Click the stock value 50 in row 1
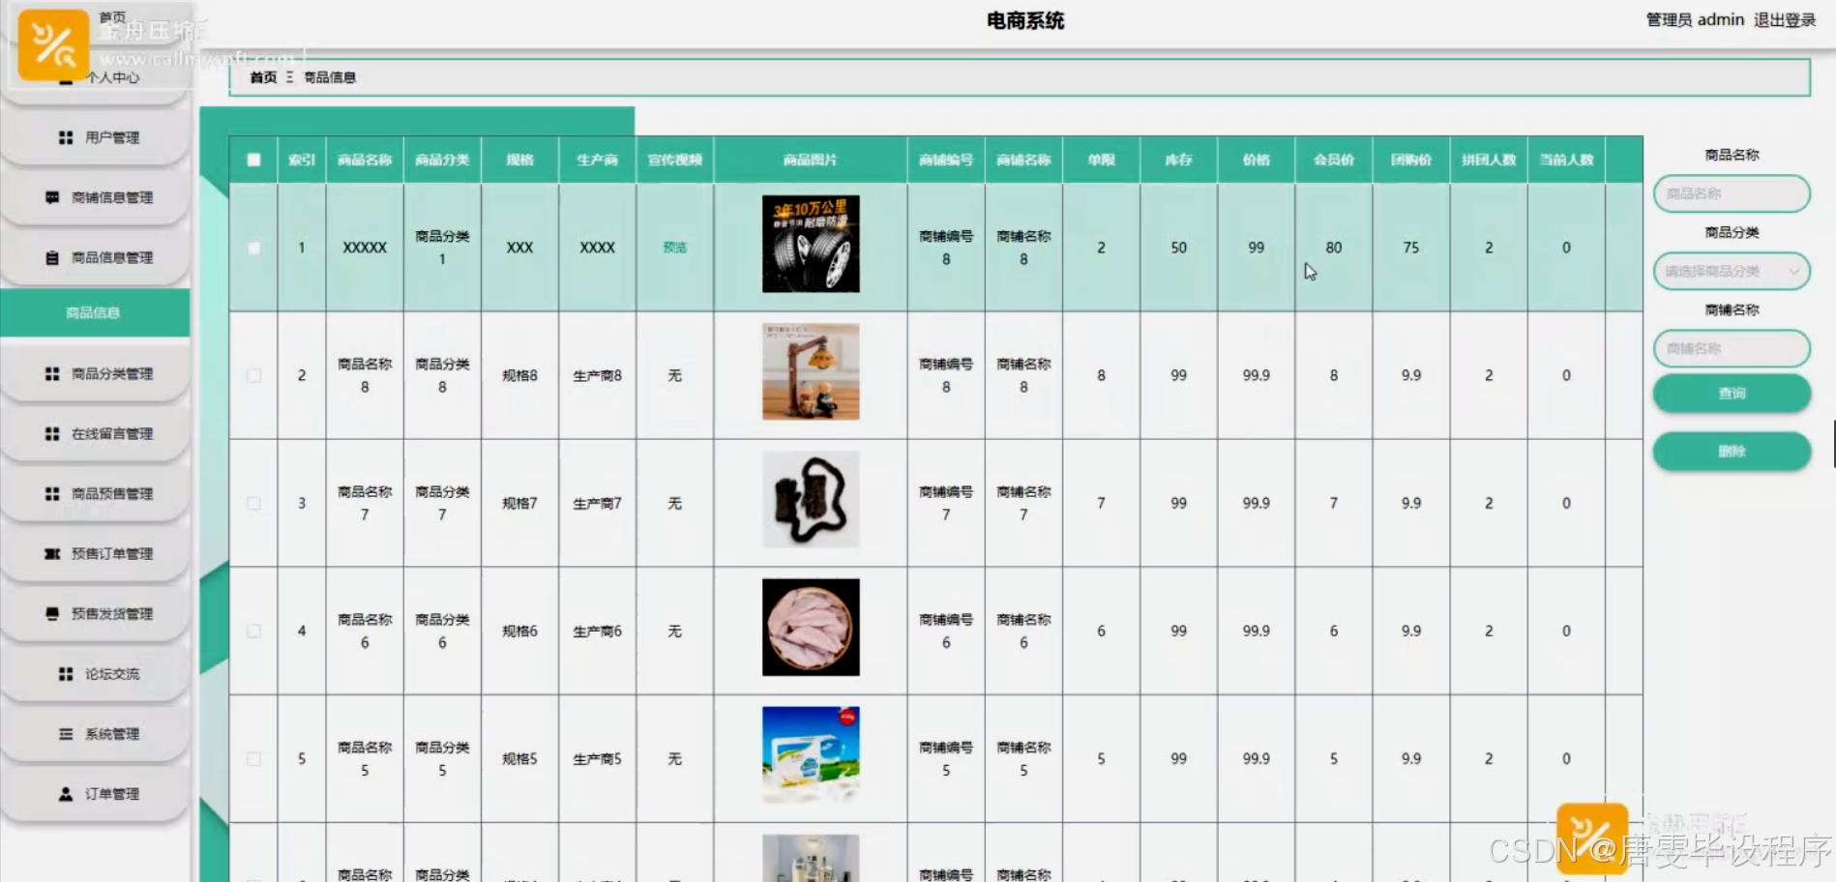This screenshot has width=1836, height=882. [x=1178, y=248]
